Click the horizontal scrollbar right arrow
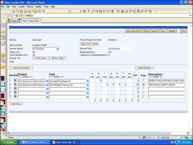Screen dimensions: 193x145 (x=188, y=133)
